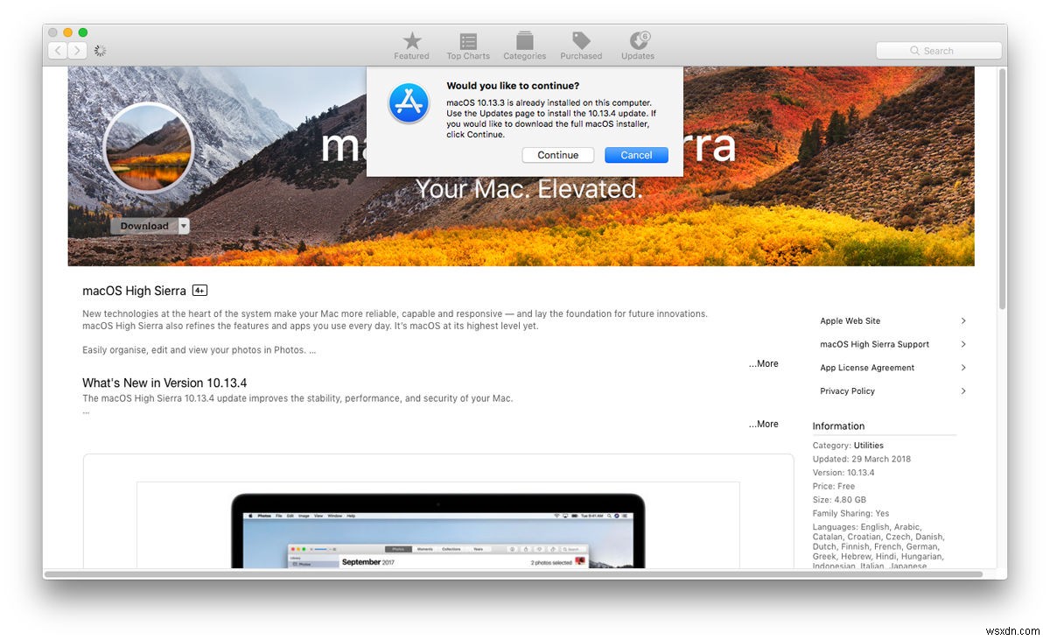1050x640 pixels.
Task: Click the Version: 10.13.4 text
Action: point(843,473)
